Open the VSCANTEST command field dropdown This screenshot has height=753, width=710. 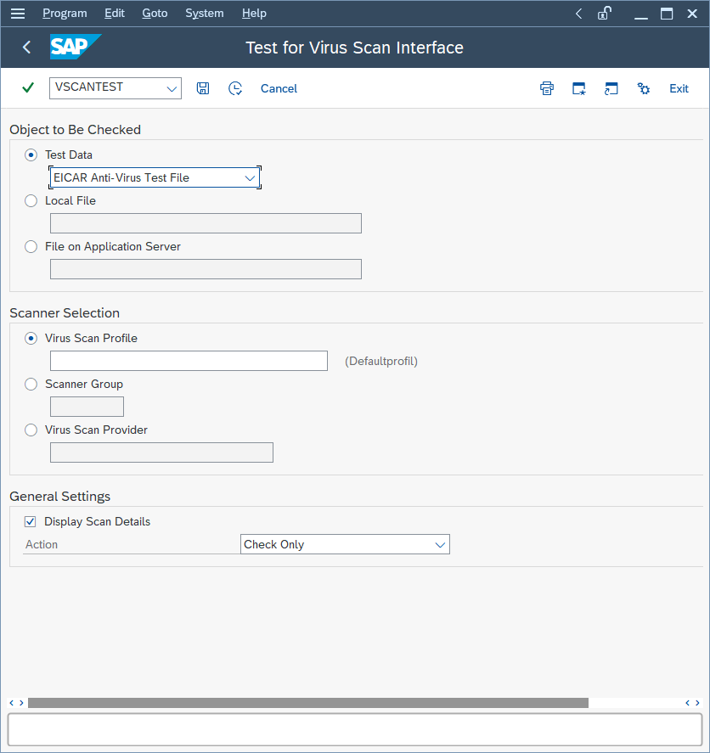[172, 87]
